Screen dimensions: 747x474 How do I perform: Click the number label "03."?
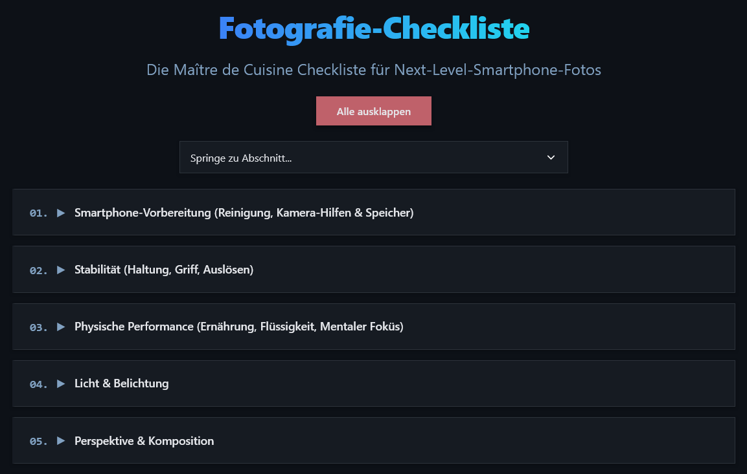point(37,327)
